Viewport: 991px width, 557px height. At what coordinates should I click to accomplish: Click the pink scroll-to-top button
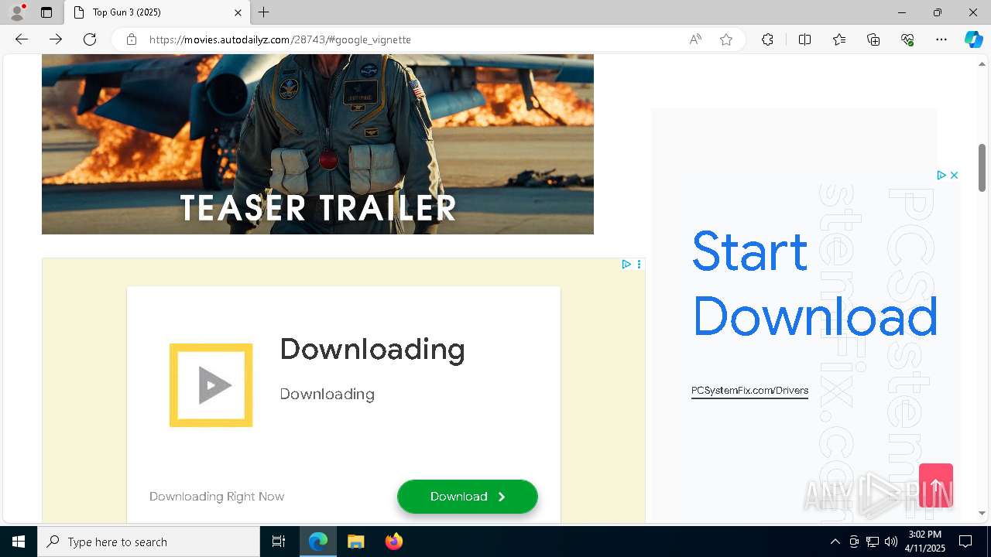point(936,486)
